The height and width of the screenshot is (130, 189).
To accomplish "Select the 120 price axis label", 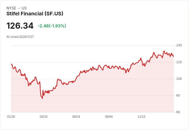I will (x=179, y=62).
